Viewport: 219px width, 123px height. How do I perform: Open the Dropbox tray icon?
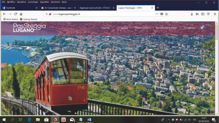[x=173, y=120]
